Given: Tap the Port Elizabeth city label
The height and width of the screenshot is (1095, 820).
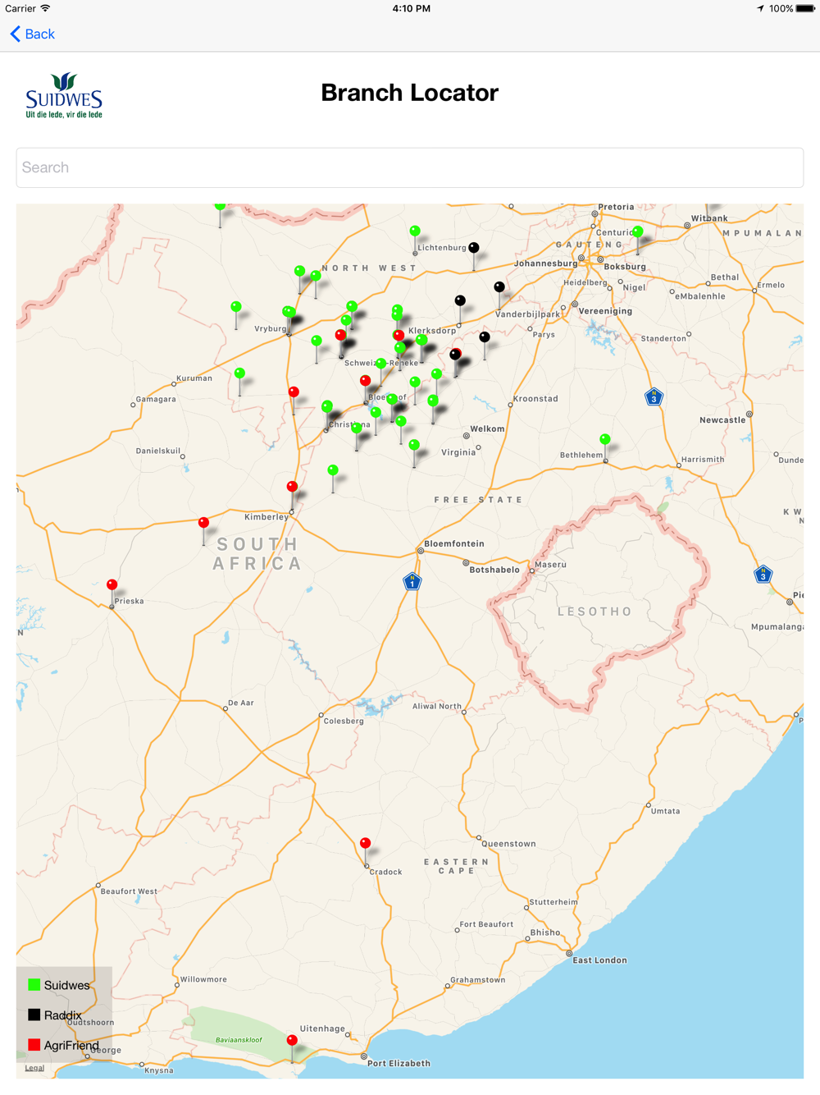Looking at the screenshot, I should click(399, 1063).
